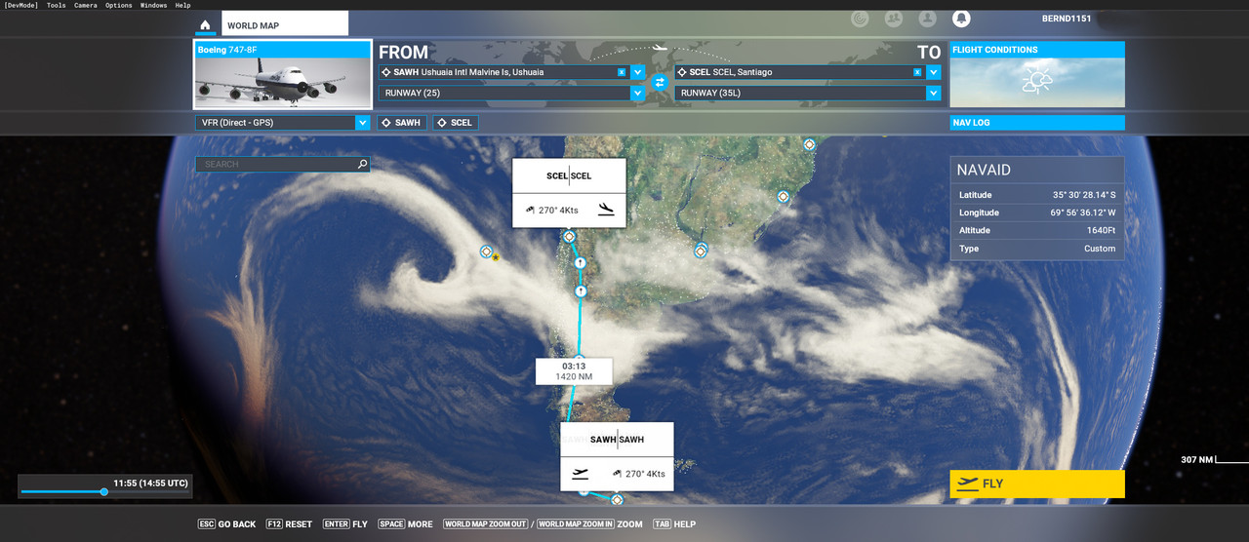Click ENTER FLY in the bottom bar
The height and width of the screenshot is (542, 1249).
tap(345, 524)
